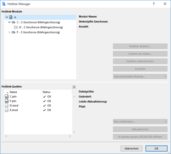The image size is (171, 154).
Task: Click the sources list scroll up arrow
Action: click(x=74, y=96)
